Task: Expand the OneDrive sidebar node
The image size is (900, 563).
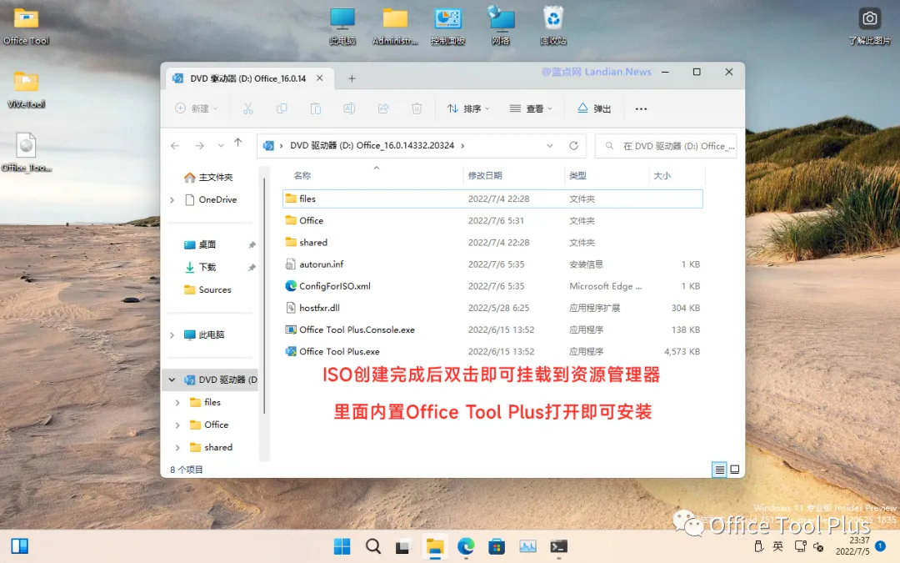Action: (x=172, y=200)
